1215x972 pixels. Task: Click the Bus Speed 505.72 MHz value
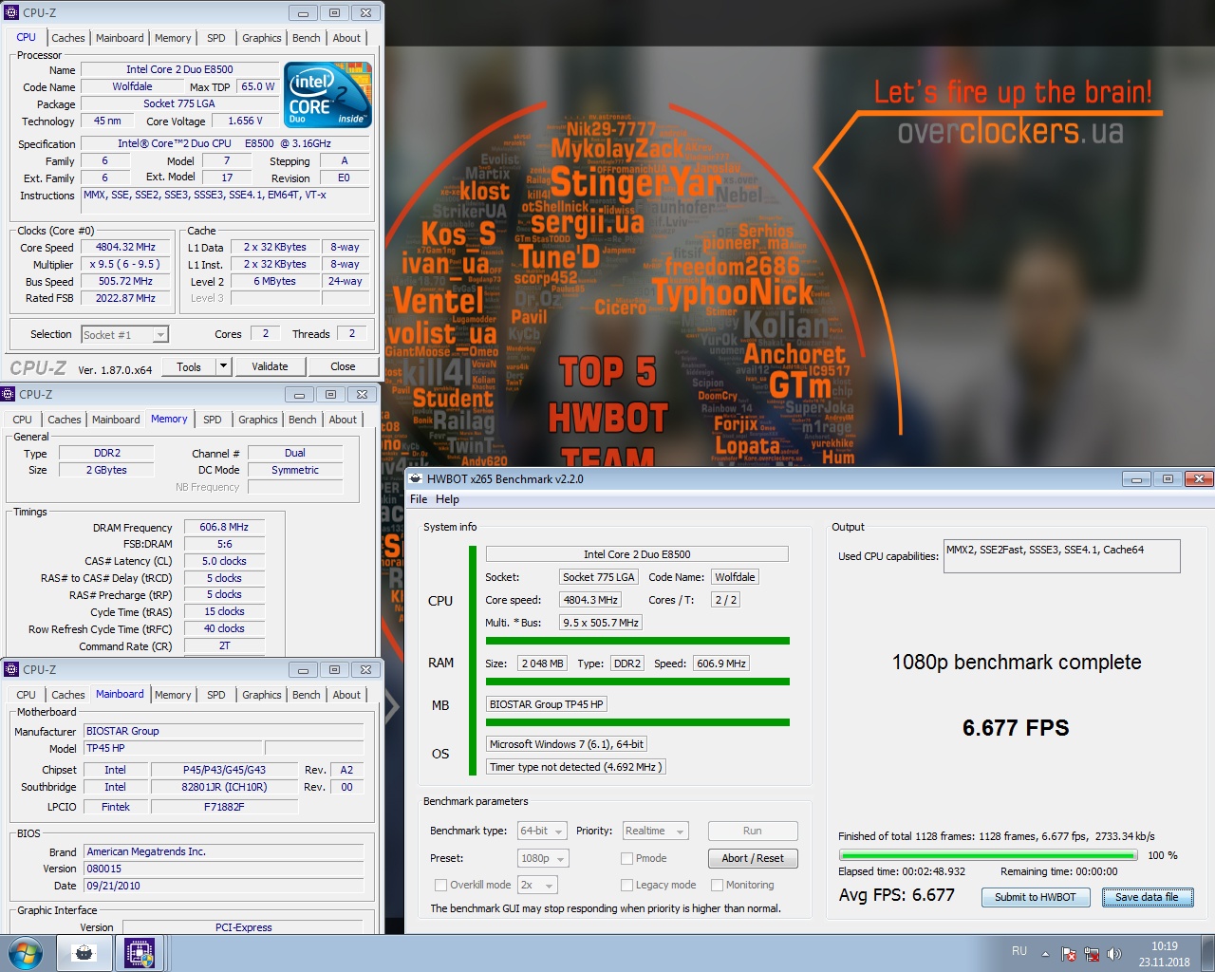(125, 281)
